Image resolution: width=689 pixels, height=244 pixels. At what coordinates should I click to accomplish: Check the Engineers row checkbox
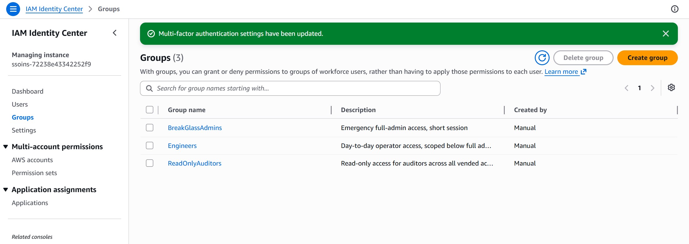click(150, 145)
